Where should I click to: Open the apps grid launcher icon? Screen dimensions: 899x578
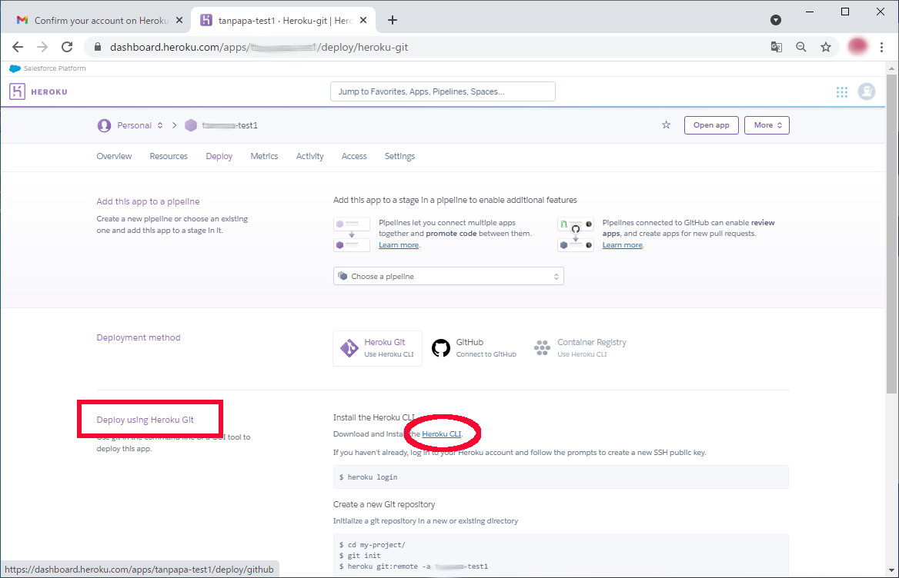coord(842,92)
